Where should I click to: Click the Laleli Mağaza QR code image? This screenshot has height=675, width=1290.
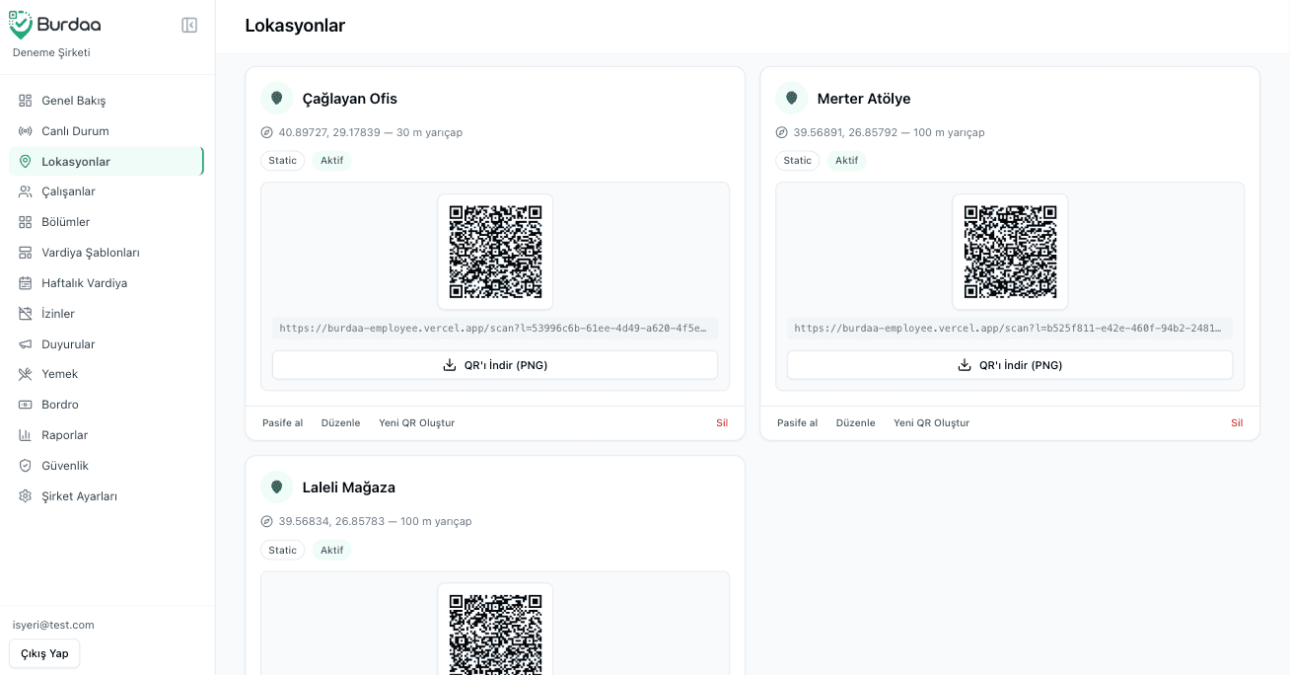[495, 634]
